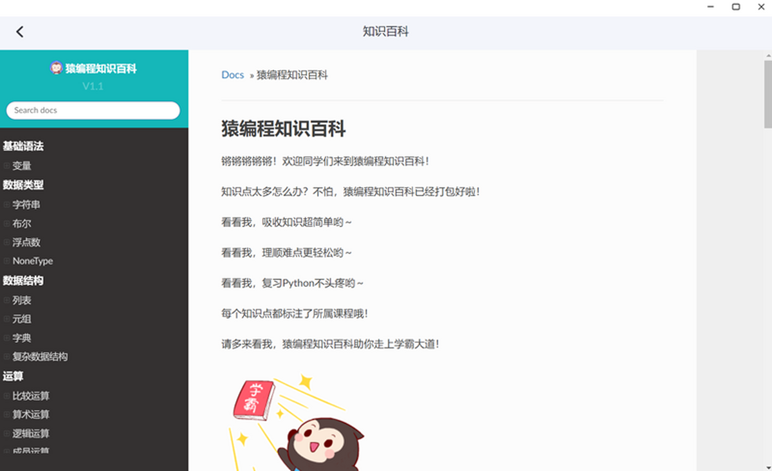Go to the 元组 page
Viewport: 772px width, 471px height.
coord(22,319)
